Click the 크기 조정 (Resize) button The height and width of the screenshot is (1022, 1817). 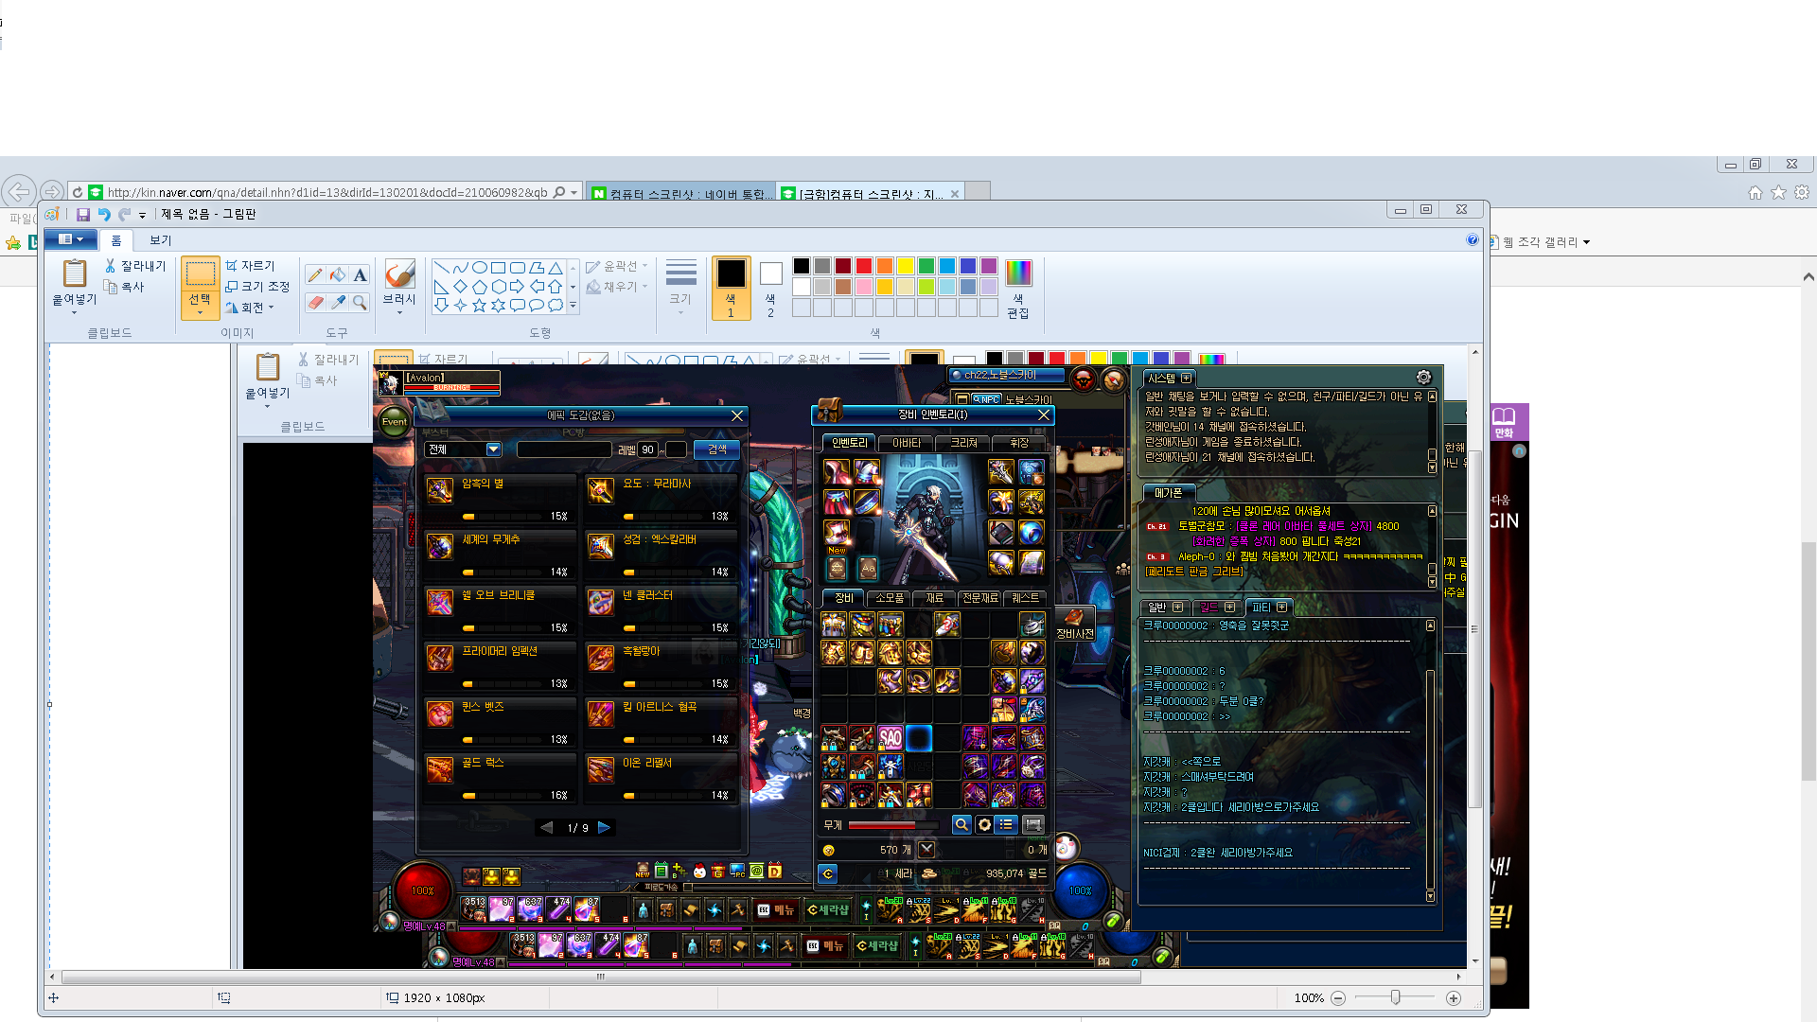257,287
